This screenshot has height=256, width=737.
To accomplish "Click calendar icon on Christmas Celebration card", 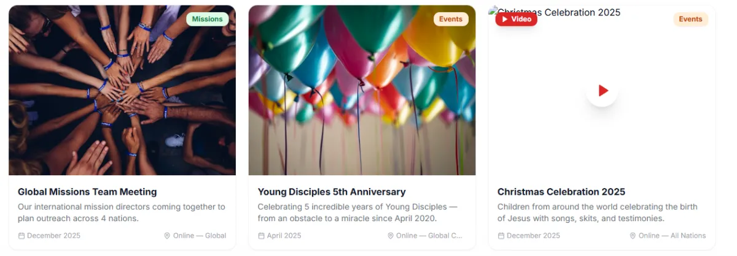I will [x=501, y=236].
